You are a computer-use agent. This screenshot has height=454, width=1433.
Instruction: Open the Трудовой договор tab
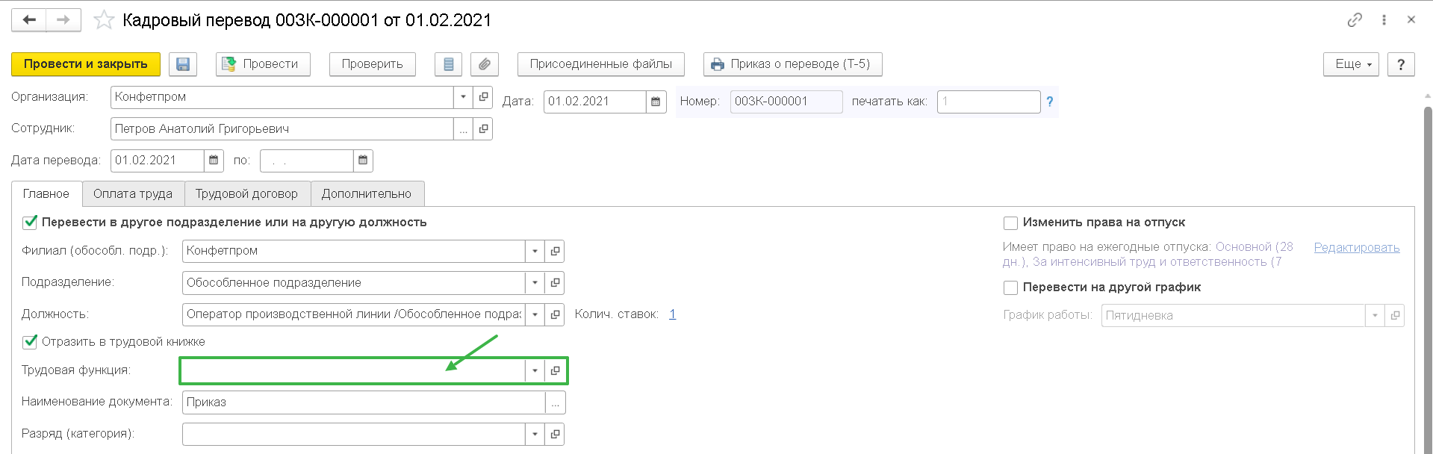tap(246, 194)
